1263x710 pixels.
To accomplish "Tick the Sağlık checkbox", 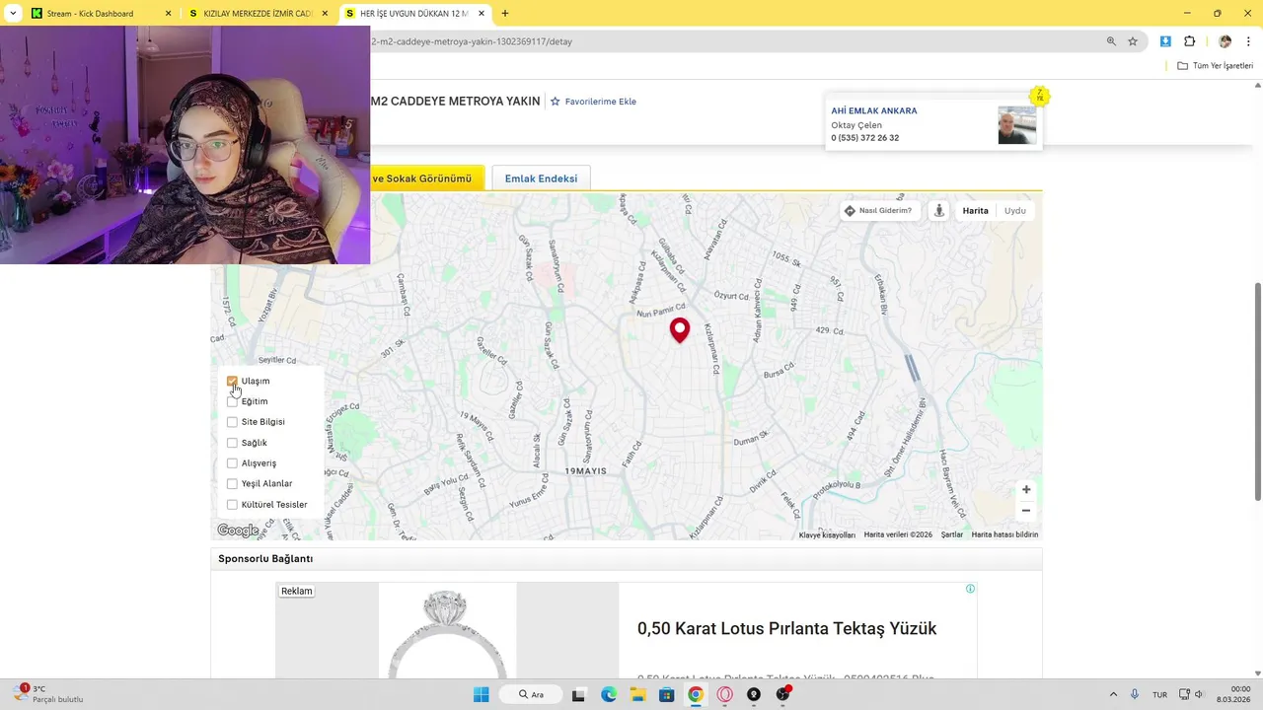I will click(x=232, y=443).
